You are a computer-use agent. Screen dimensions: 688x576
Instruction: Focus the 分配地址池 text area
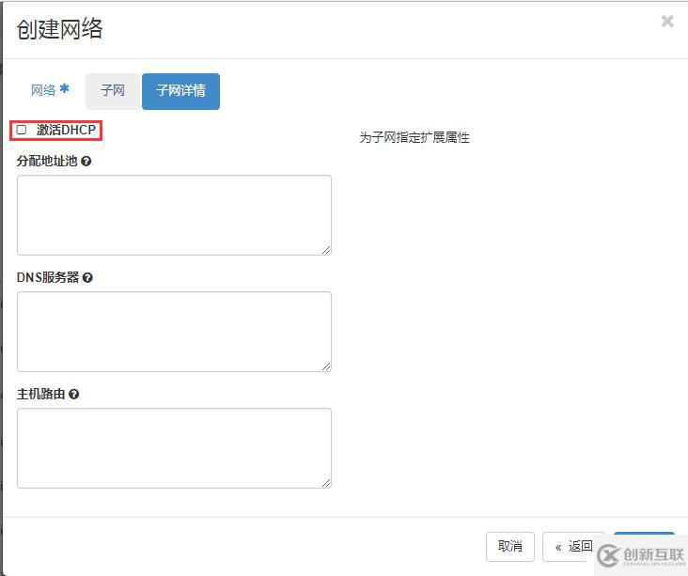(x=174, y=215)
